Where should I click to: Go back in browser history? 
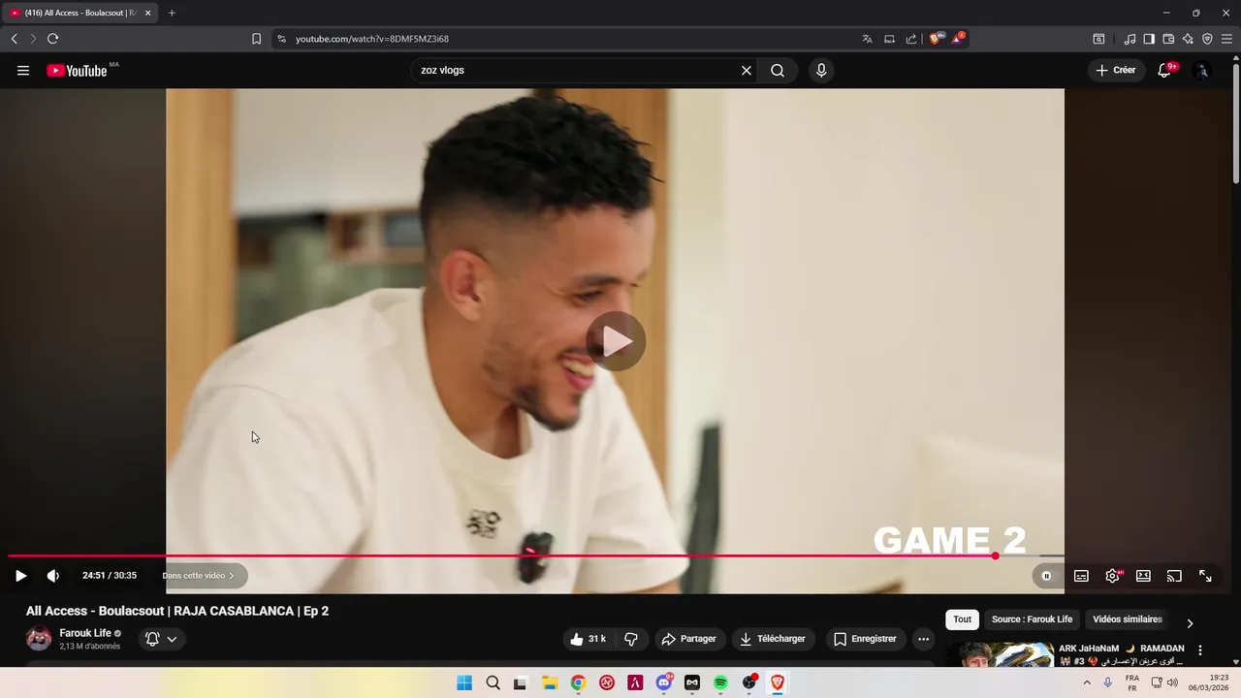[x=14, y=39]
